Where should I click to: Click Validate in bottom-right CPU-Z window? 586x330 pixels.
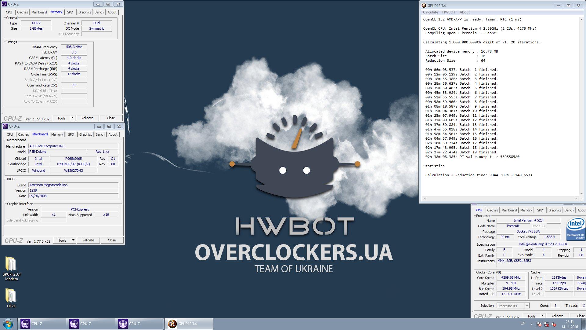tap(558, 316)
